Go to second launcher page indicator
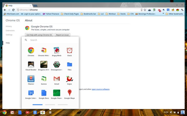The width and height of the screenshot is (187, 116). 50,105
